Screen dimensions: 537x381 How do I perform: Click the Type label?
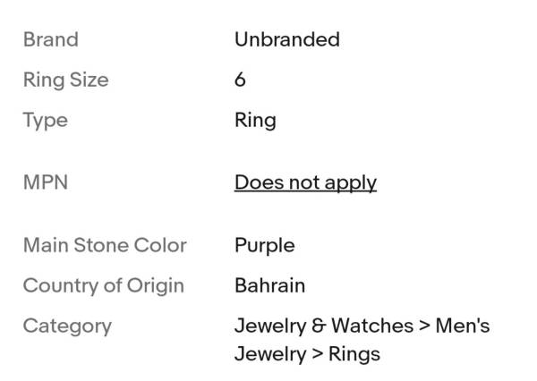(x=45, y=120)
